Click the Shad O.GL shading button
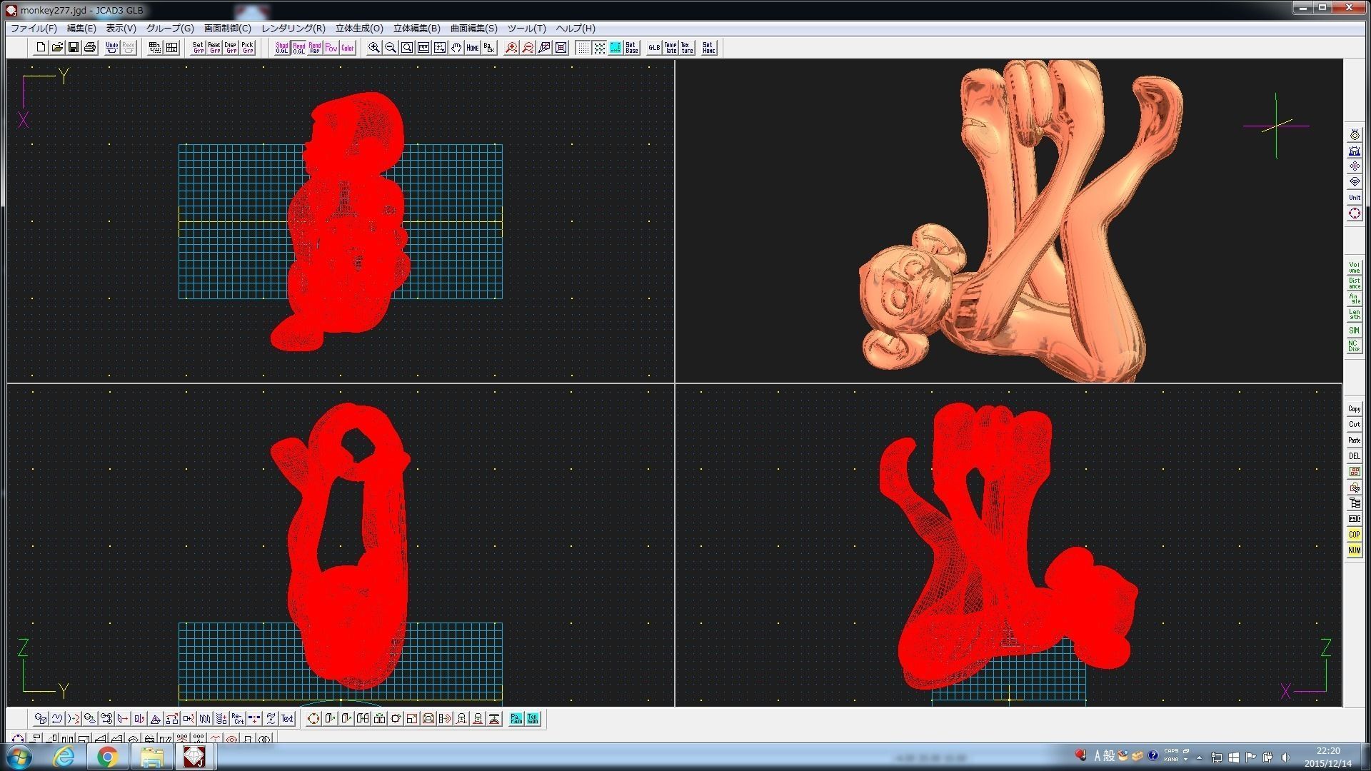 [x=282, y=48]
